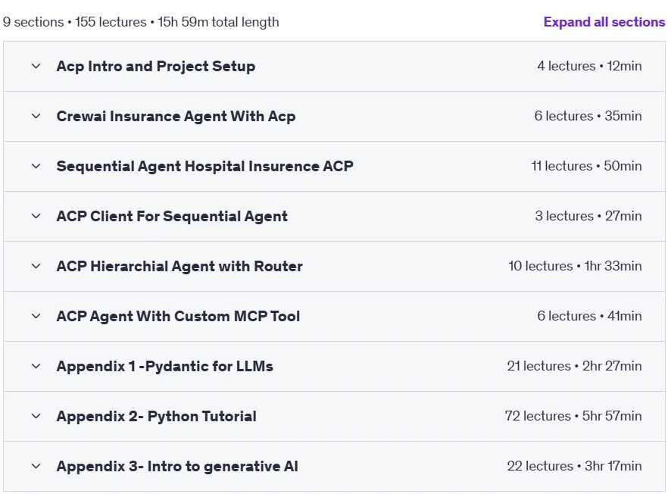
Task: Click Sequential Agent Hospital Insurence ACP title
Action: 205,166
